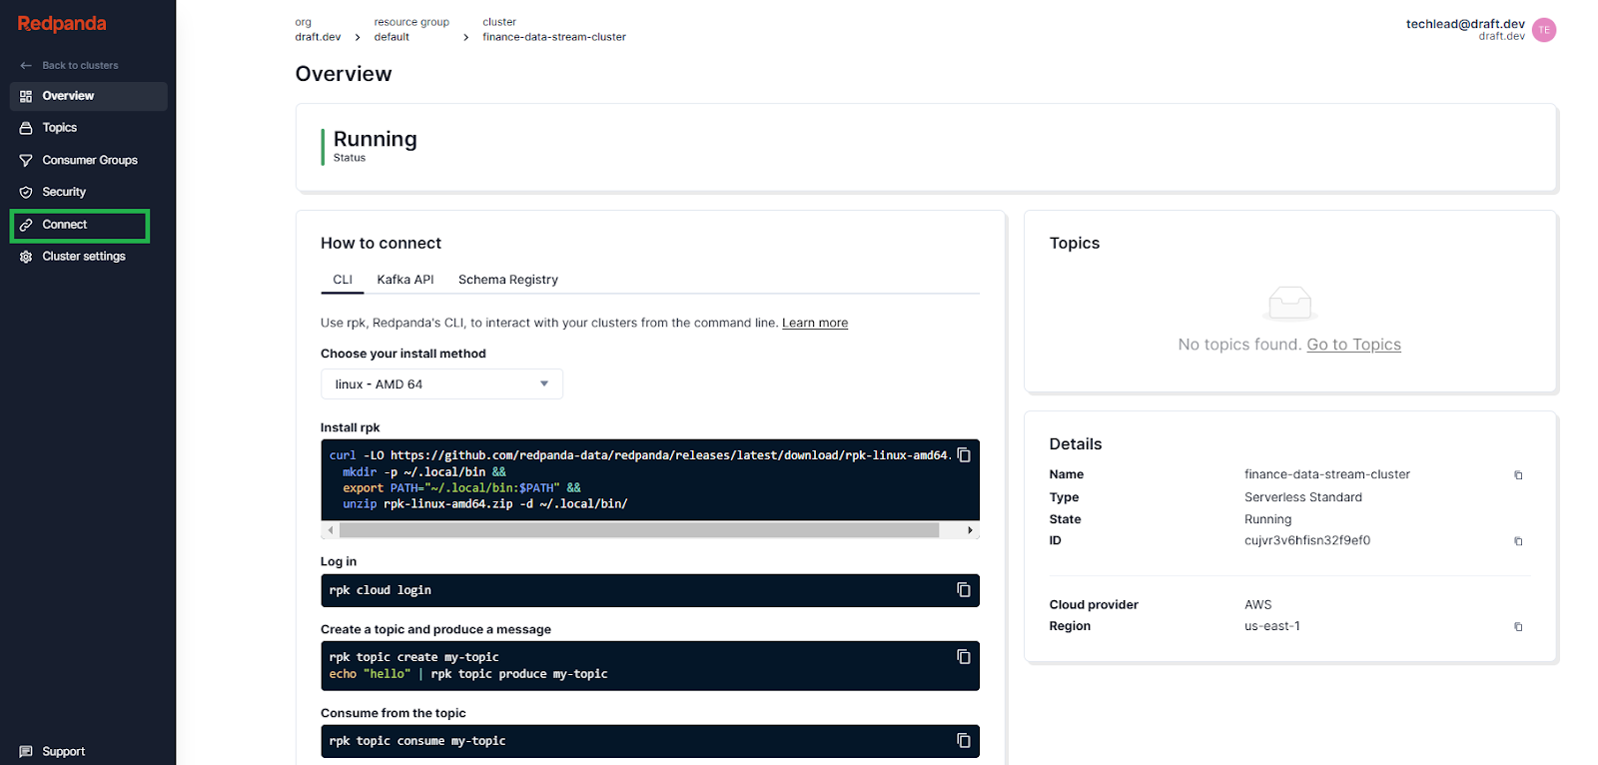Click the Back to clusters text
The width and height of the screenshot is (1598, 765).
point(80,66)
